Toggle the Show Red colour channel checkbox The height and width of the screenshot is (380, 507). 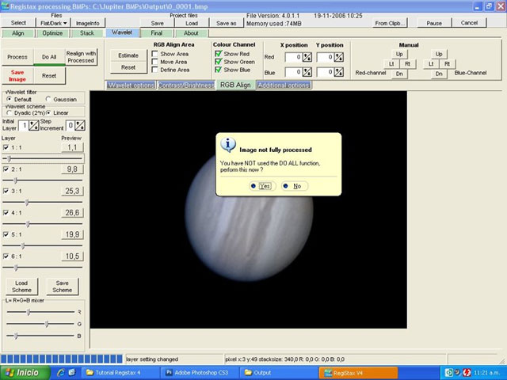tap(218, 54)
